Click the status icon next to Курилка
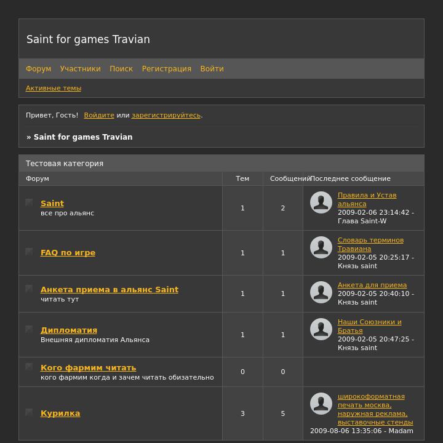 pos(29,412)
